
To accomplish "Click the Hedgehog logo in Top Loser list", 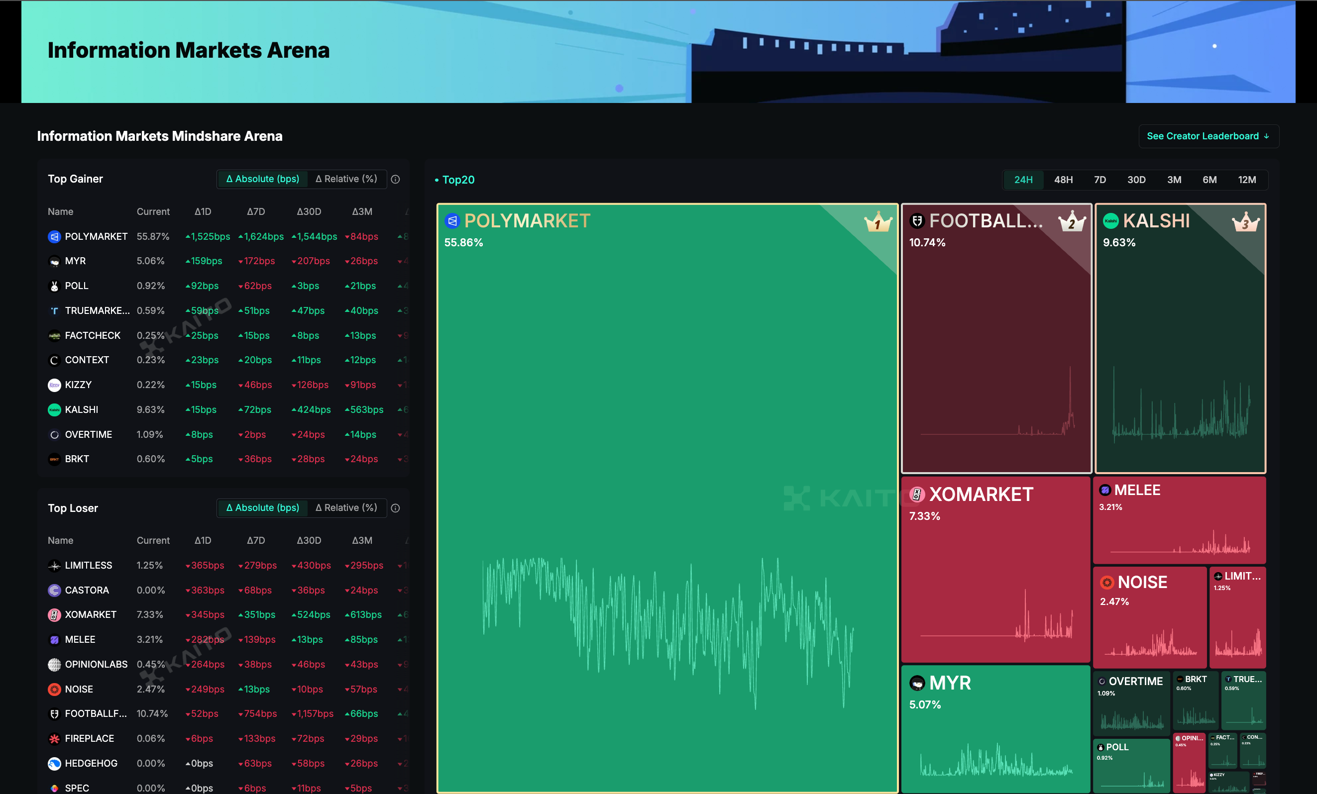I will 54,764.
